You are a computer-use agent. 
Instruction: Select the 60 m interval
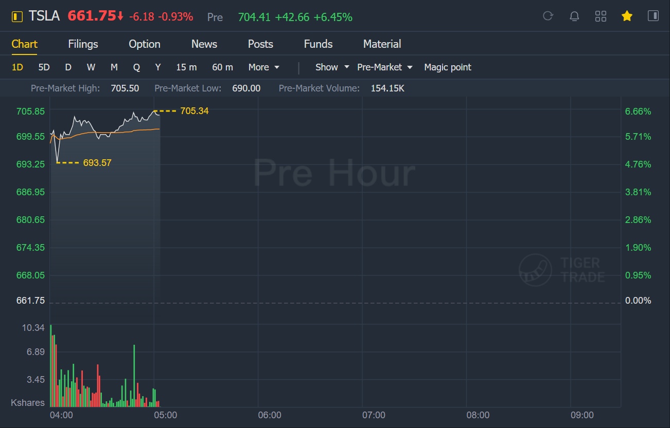222,67
